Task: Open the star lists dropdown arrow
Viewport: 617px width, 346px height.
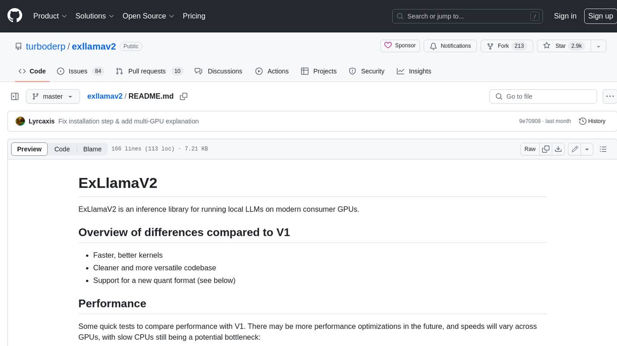Action: pyautogui.click(x=598, y=46)
